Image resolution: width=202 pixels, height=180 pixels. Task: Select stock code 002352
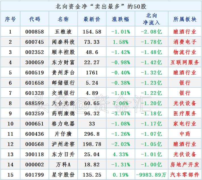pos(35,52)
